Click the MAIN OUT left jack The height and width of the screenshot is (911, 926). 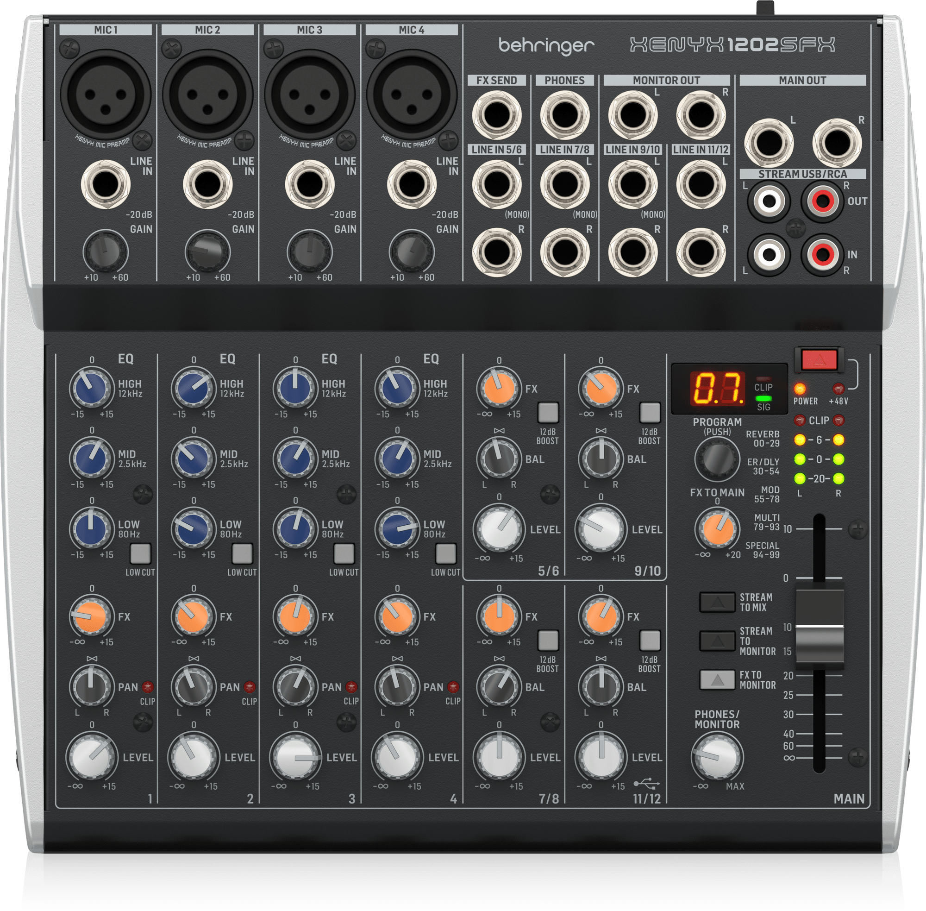pos(769,143)
